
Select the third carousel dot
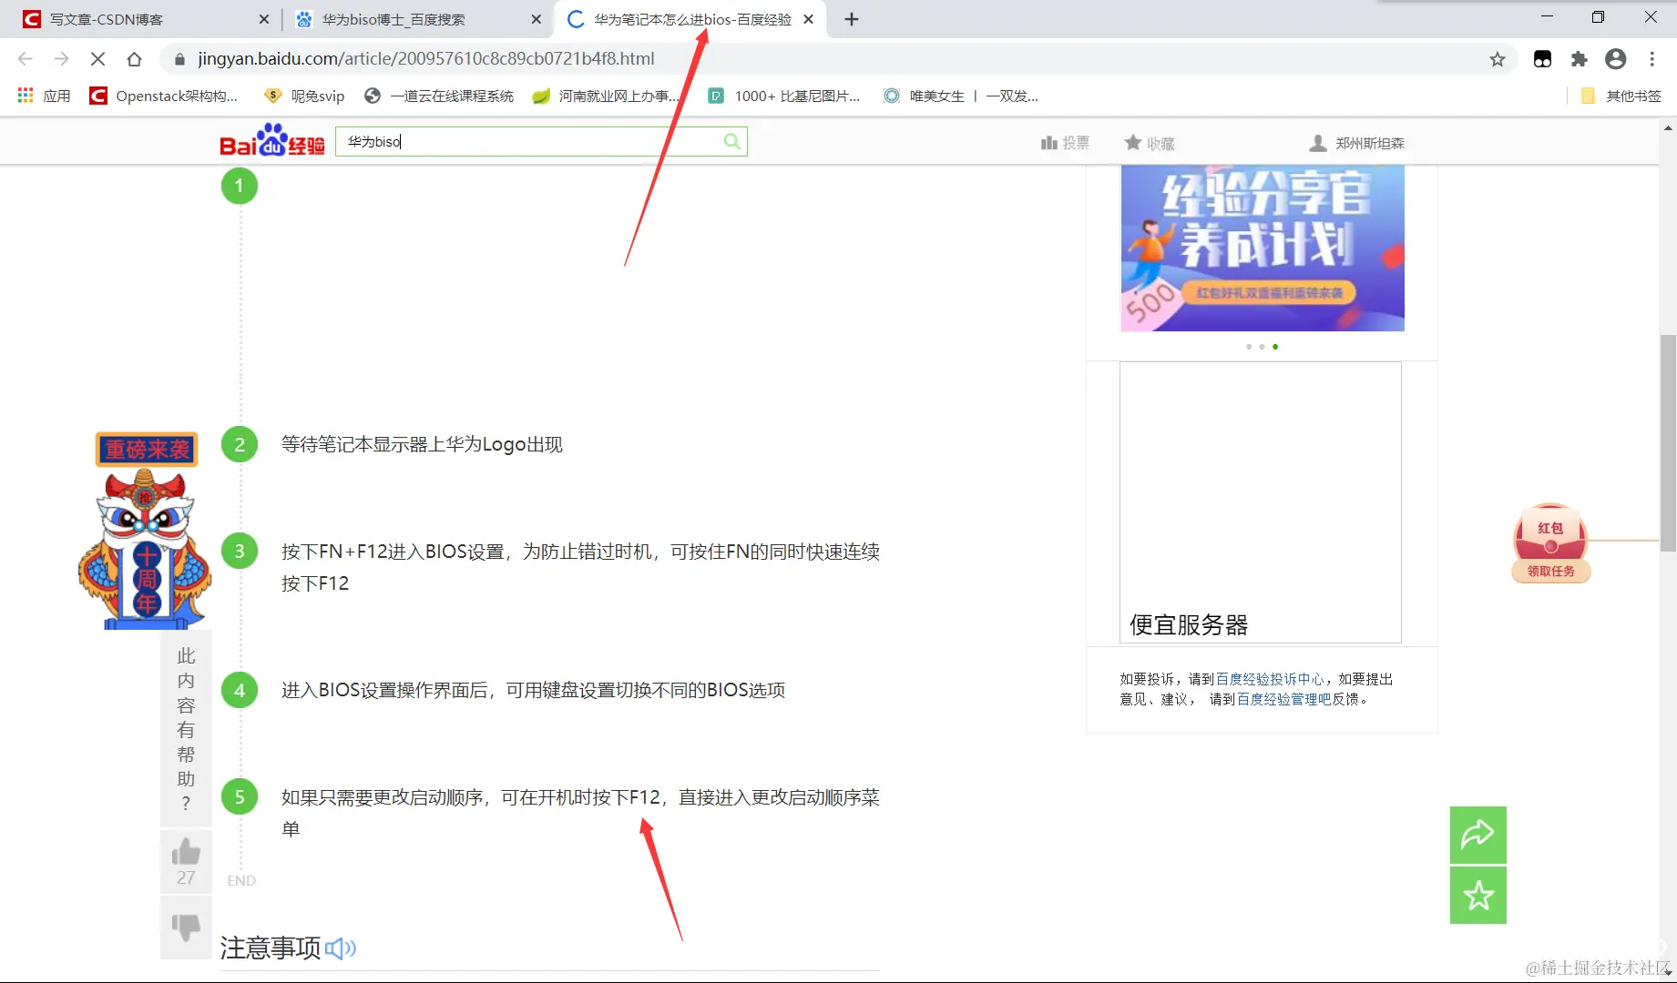pyautogui.click(x=1275, y=347)
